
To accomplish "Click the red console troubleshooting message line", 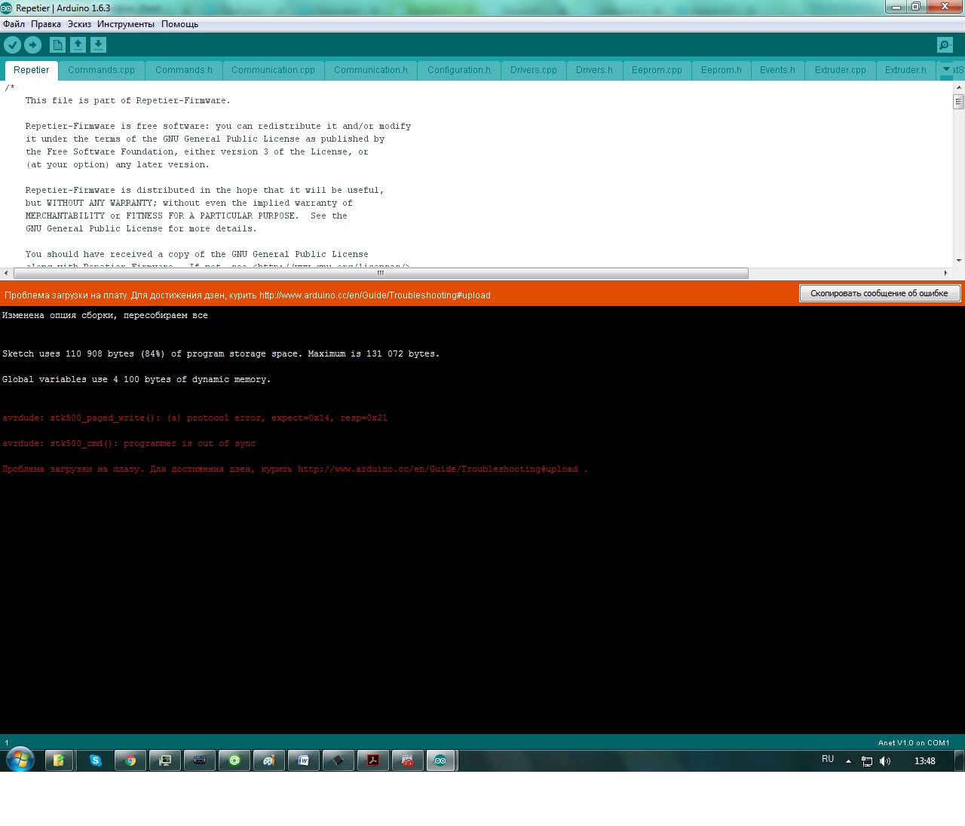I will pos(295,470).
